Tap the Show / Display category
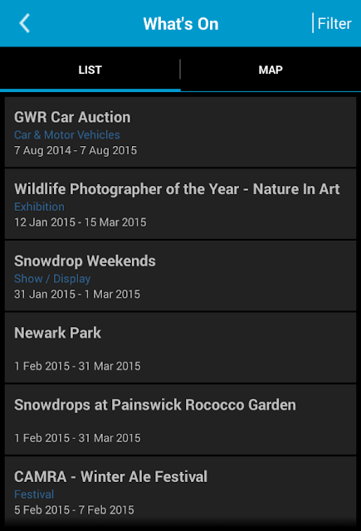 52,279
